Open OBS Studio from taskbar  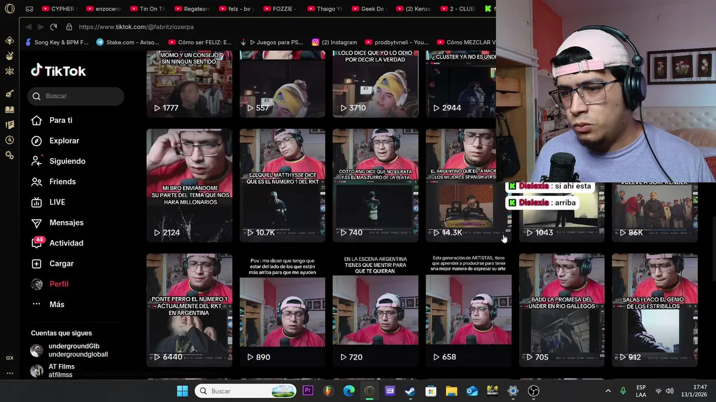click(534, 391)
